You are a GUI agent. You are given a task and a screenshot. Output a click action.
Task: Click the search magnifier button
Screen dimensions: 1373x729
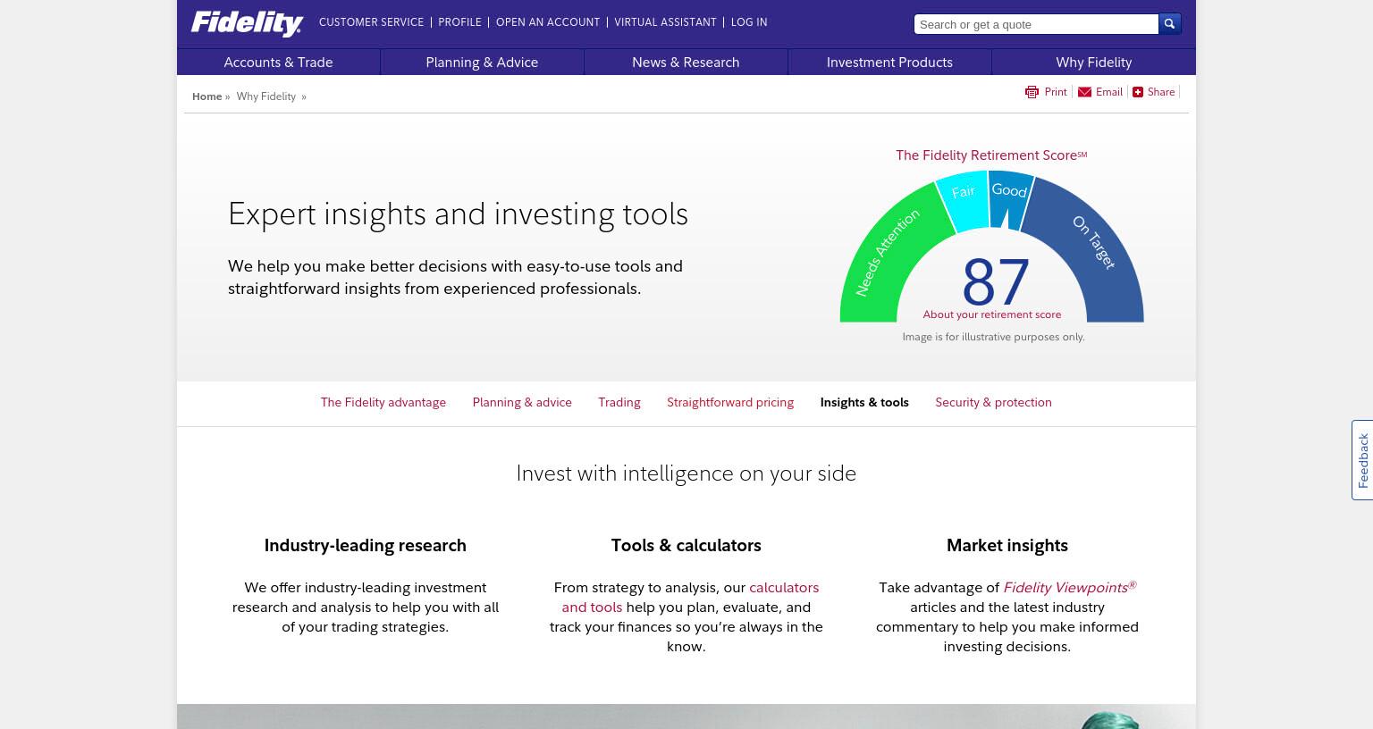[1169, 24]
